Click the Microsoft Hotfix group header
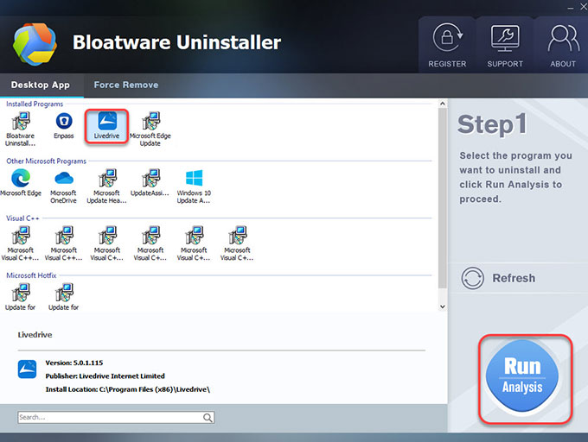 (31, 275)
